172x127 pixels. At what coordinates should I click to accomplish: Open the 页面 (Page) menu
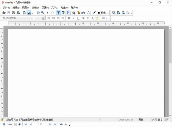(x=45, y=8)
